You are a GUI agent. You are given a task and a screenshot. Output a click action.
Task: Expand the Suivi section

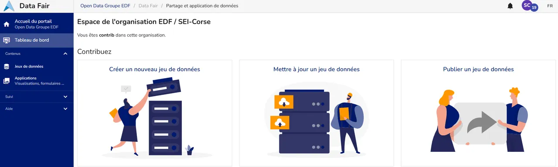click(37, 97)
